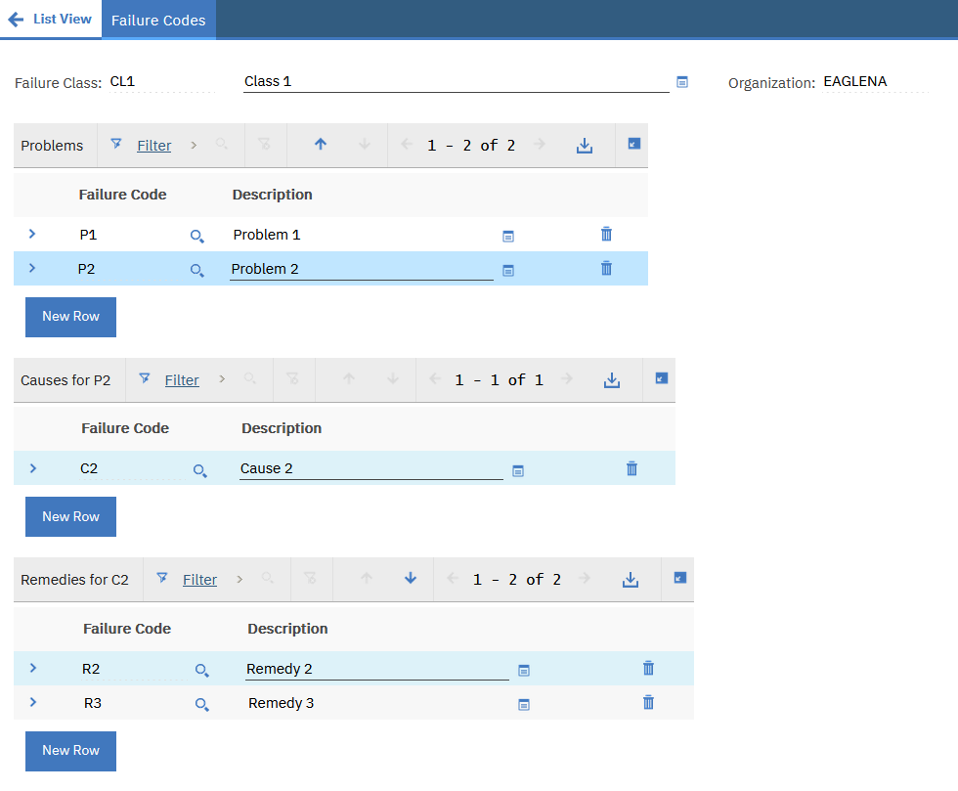Image resolution: width=958 pixels, height=791 pixels.
Task: Open long description for Class 1
Action: 682,82
